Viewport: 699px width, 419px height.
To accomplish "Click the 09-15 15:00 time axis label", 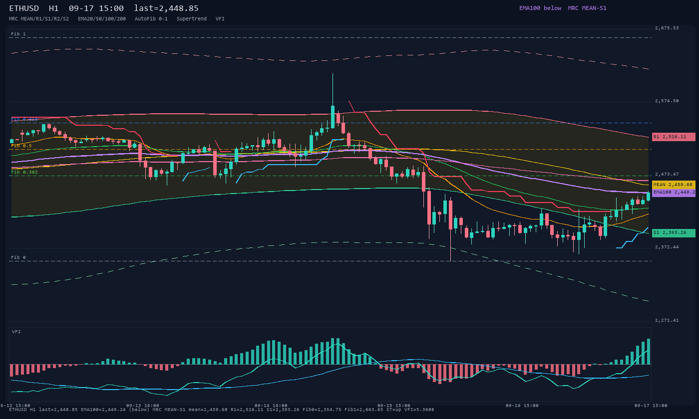I will tap(394, 406).
